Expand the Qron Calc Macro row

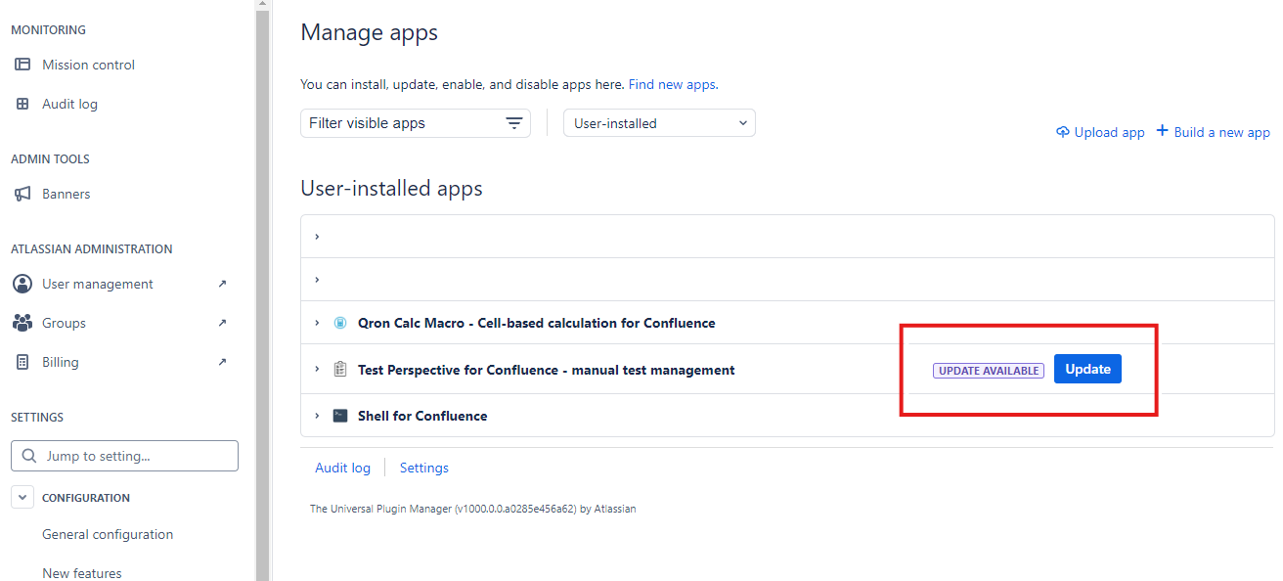[317, 323]
